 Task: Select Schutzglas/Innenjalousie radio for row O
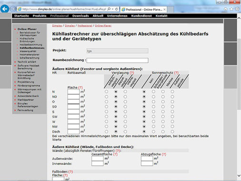153,101
